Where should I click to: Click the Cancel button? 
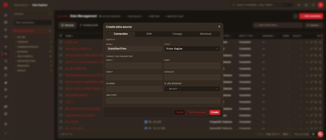pos(180,112)
